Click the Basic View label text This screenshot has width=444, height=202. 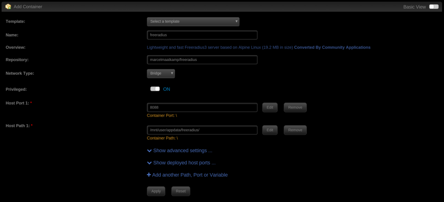pyautogui.click(x=415, y=7)
